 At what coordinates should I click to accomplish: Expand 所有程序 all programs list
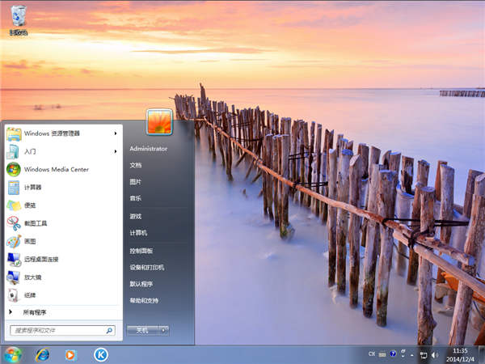click(x=62, y=312)
